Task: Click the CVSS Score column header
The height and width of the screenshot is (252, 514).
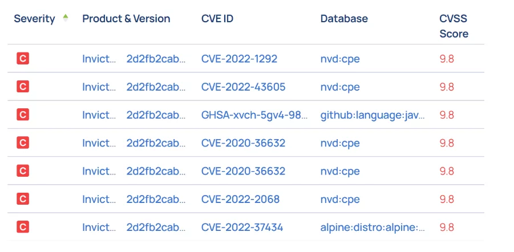Action: tap(454, 26)
